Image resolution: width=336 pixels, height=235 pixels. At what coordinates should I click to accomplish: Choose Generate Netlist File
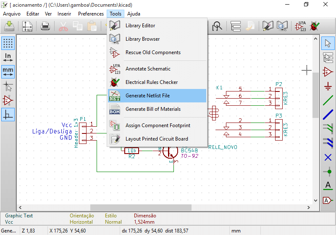147,96
